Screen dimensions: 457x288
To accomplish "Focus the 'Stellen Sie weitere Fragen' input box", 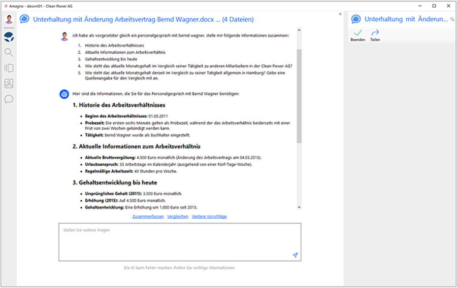I will pos(180,242).
